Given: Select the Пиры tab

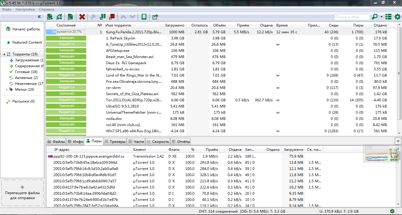Looking at the screenshot, I should click(x=94, y=141).
